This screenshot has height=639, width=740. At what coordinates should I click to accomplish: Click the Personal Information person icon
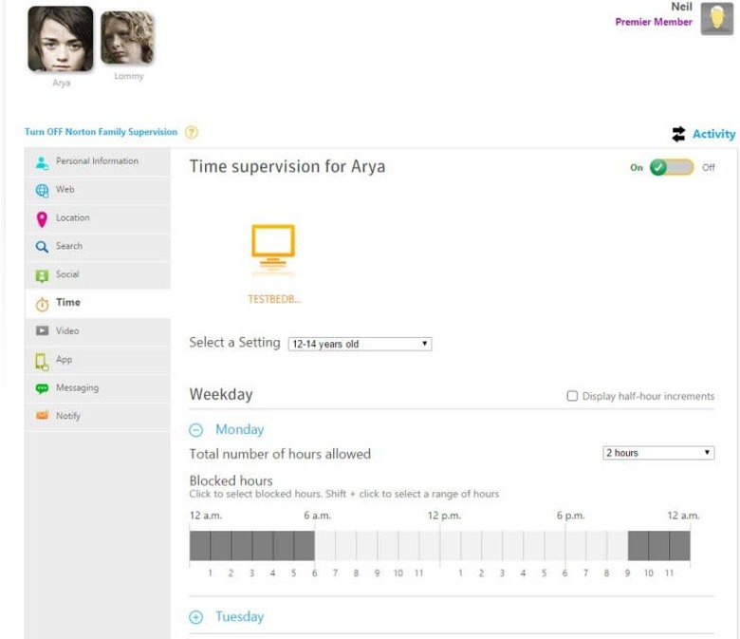pos(42,161)
